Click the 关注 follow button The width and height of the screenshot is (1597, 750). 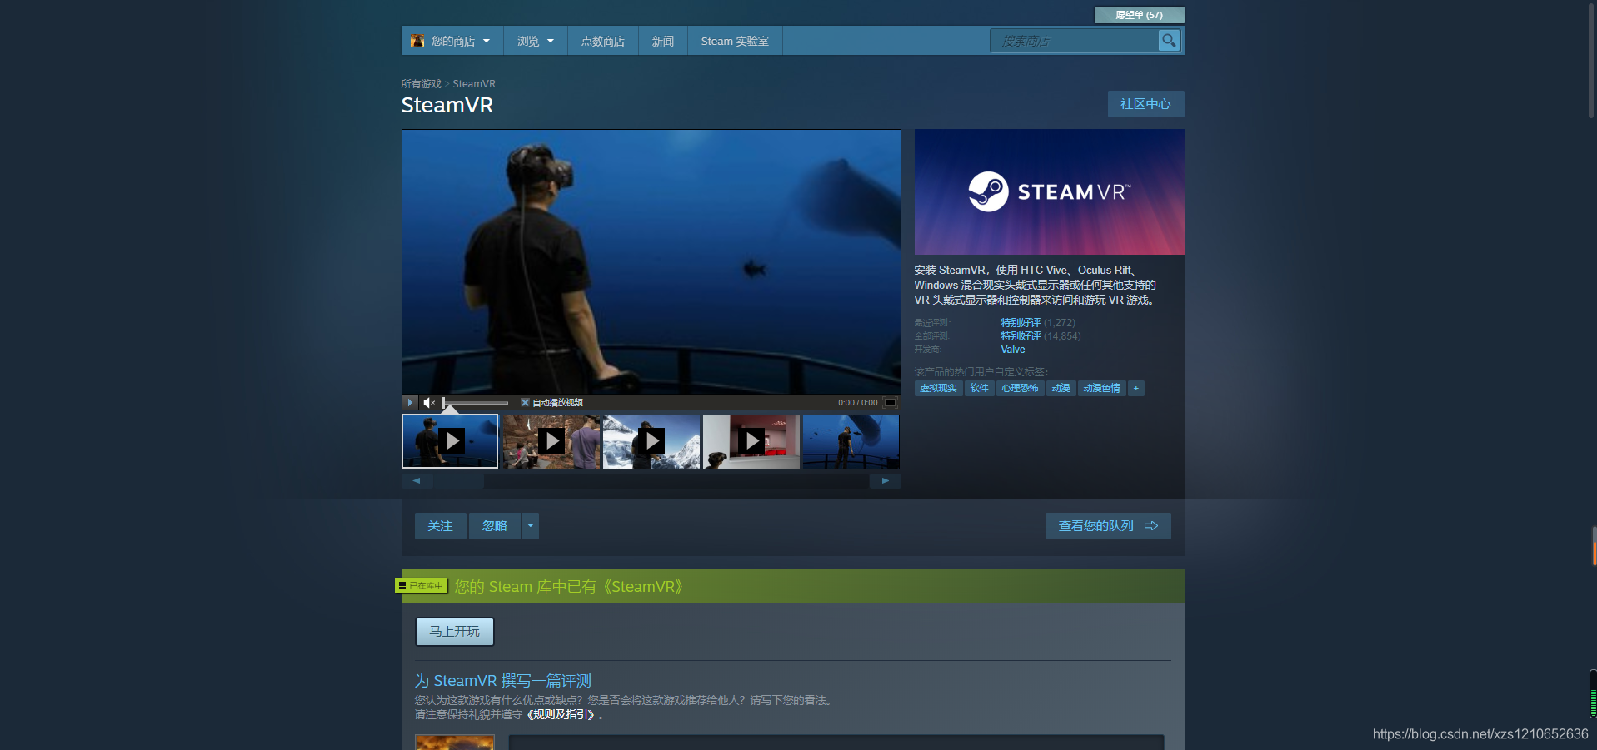coord(440,526)
